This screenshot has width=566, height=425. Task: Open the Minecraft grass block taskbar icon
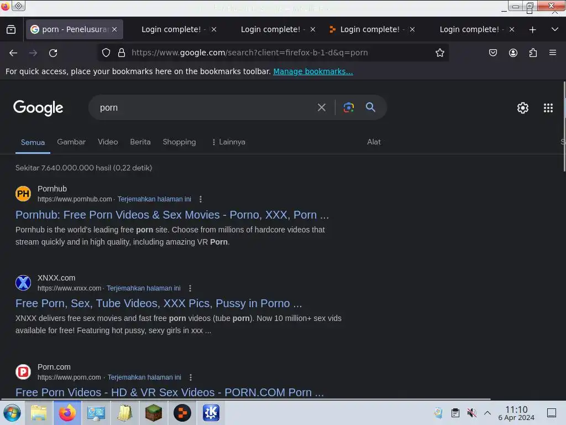(154, 413)
